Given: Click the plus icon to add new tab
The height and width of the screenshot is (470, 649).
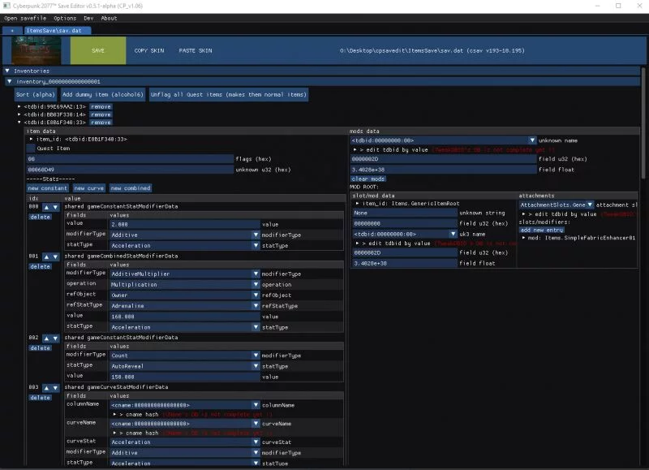Looking at the screenshot, I should click(12, 30).
